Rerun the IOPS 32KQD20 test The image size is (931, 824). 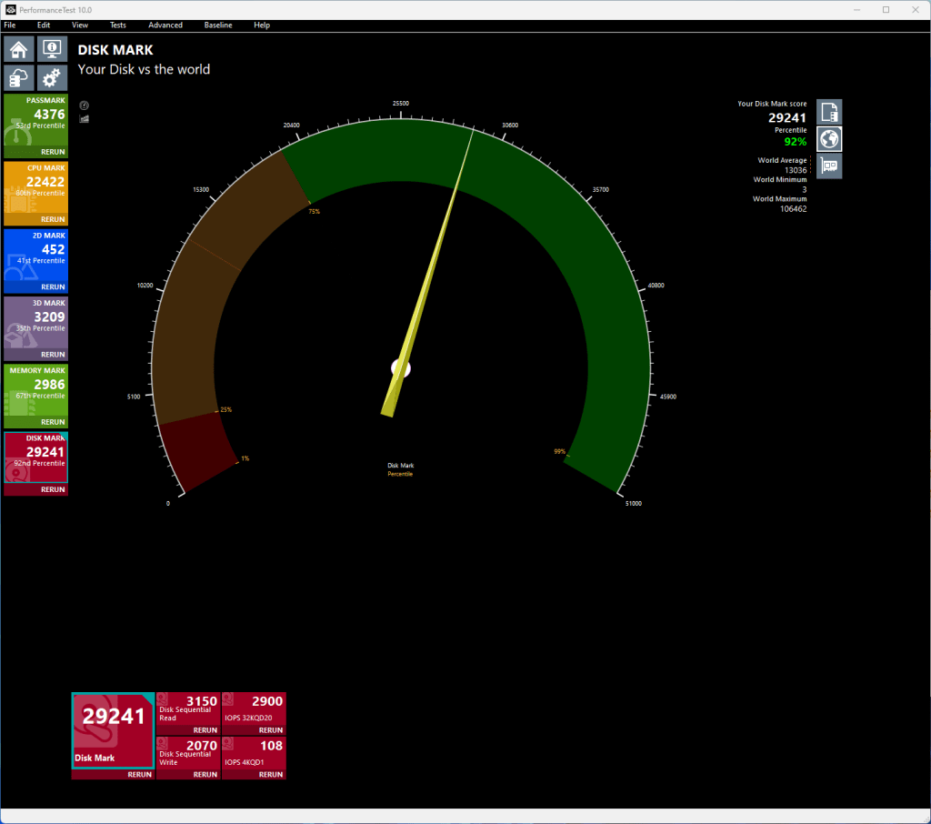[x=271, y=730]
